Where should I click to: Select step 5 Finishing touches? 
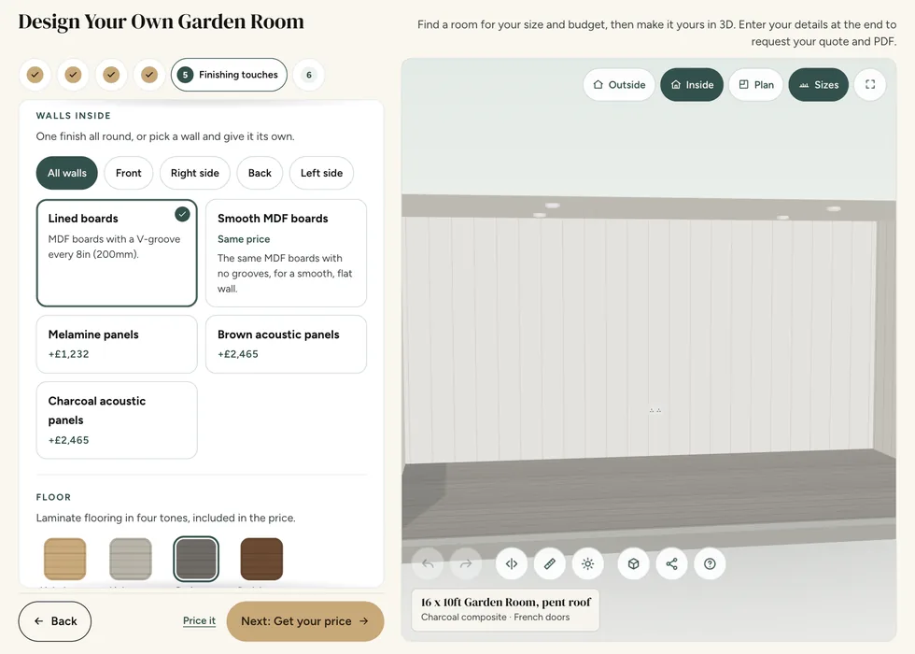pyautogui.click(x=229, y=75)
